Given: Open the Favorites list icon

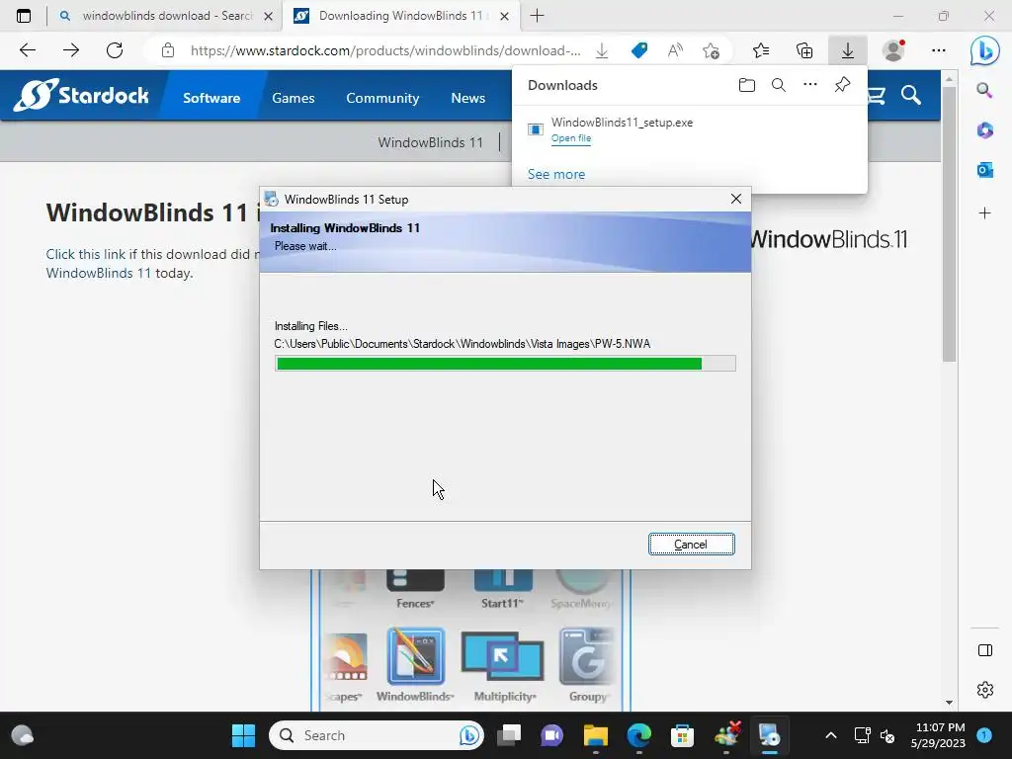Looking at the screenshot, I should coord(761,50).
